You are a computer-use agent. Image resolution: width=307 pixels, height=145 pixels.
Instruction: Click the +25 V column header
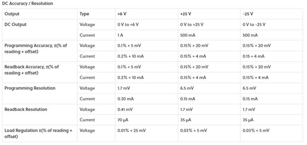coord(186,14)
